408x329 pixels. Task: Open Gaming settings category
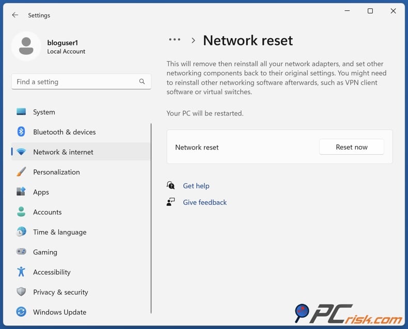click(81, 252)
